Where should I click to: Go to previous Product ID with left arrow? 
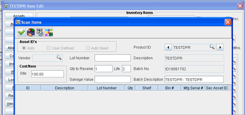pyautogui.click(x=168, y=47)
